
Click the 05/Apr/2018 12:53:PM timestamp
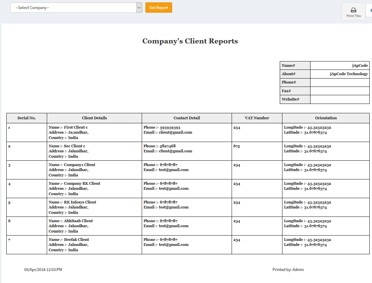coord(43,270)
